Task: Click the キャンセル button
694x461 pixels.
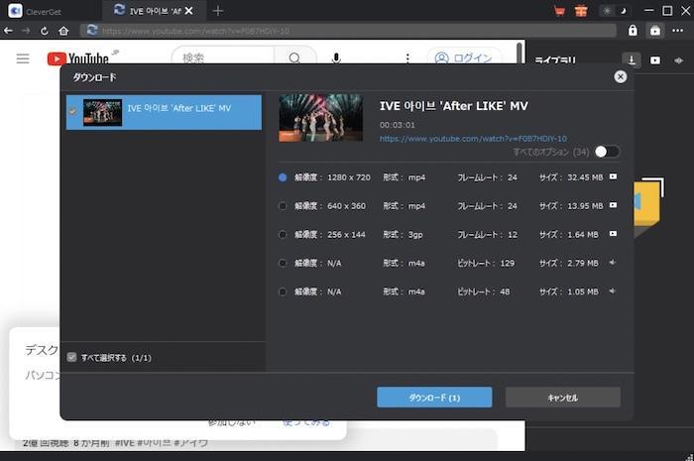Action: point(563,398)
